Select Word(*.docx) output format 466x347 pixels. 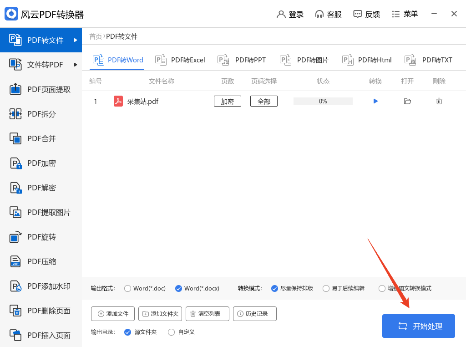point(178,288)
